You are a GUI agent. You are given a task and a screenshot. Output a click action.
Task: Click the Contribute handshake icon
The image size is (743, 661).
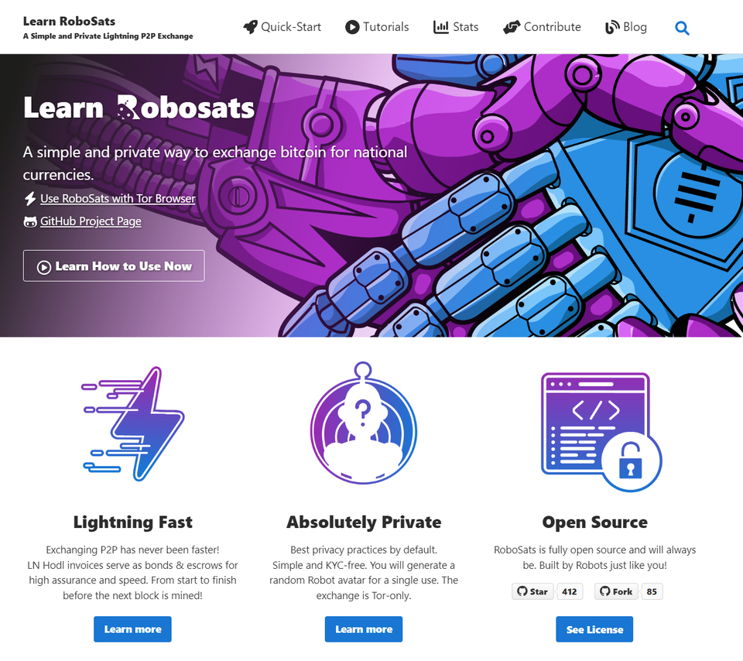coord(512,27)
